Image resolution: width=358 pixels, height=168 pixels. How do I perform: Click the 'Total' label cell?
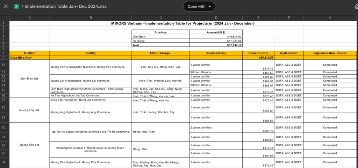click(160, 45)
